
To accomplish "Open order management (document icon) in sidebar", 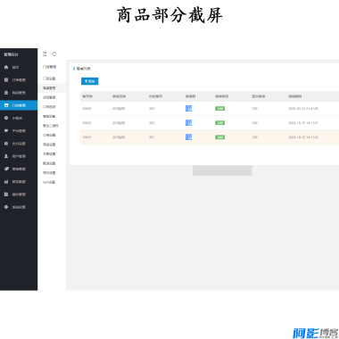I will [x=19, y=80].
